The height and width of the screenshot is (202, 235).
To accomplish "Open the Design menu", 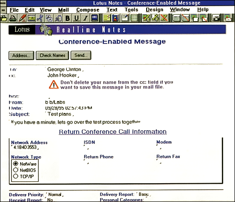I will pos(155,10).
